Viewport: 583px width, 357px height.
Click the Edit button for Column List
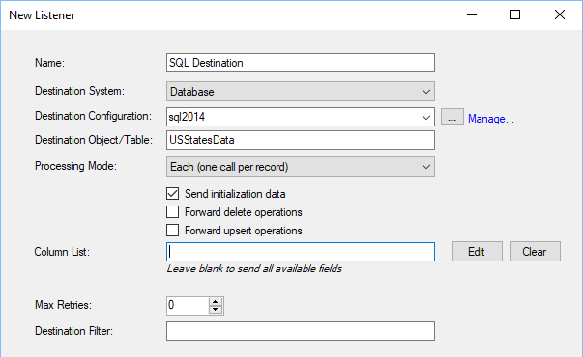pos(478,252)
